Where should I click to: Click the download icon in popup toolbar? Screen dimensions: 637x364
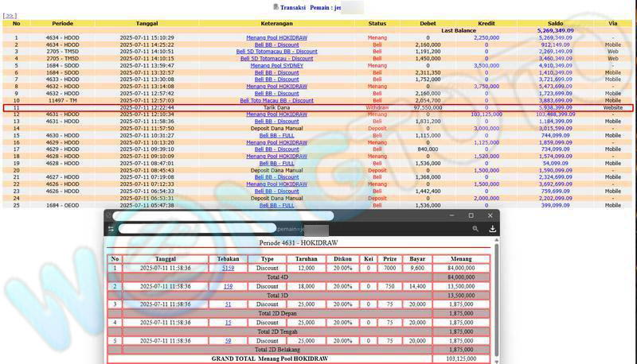[492, 229]
